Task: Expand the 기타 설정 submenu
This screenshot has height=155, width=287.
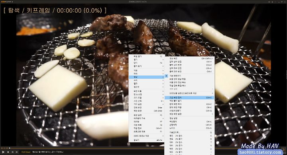Action: pos(147,104)
